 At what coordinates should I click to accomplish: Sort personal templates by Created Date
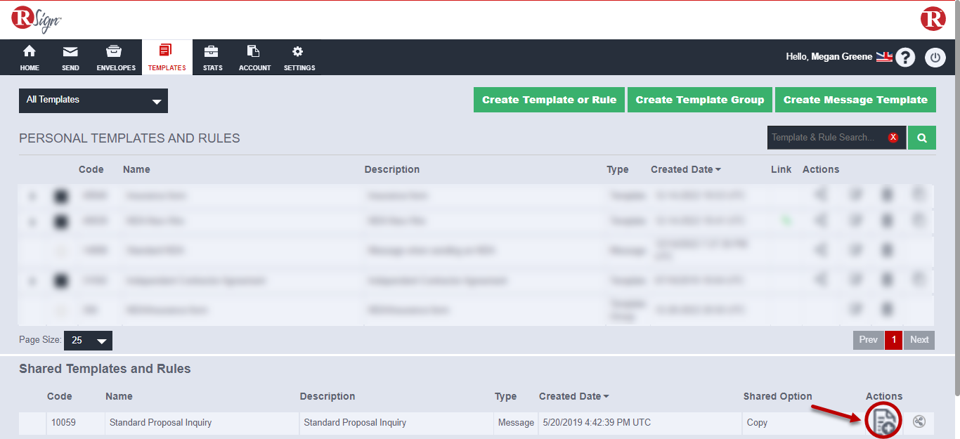click(x=685, y=169)
